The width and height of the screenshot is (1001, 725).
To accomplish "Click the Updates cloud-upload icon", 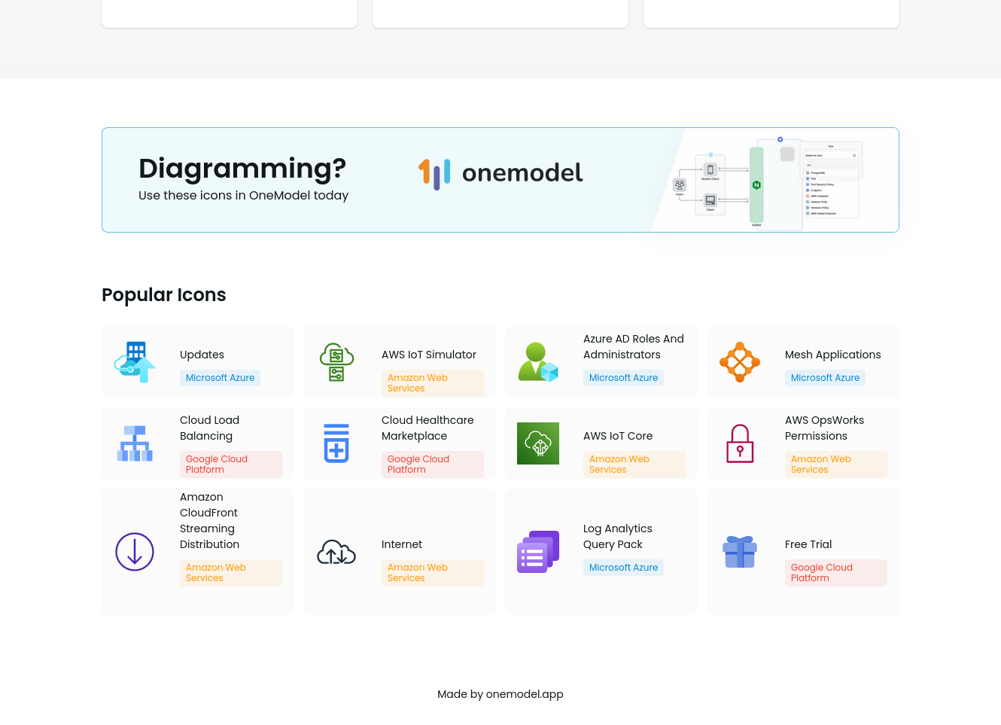I will [135, 362].
